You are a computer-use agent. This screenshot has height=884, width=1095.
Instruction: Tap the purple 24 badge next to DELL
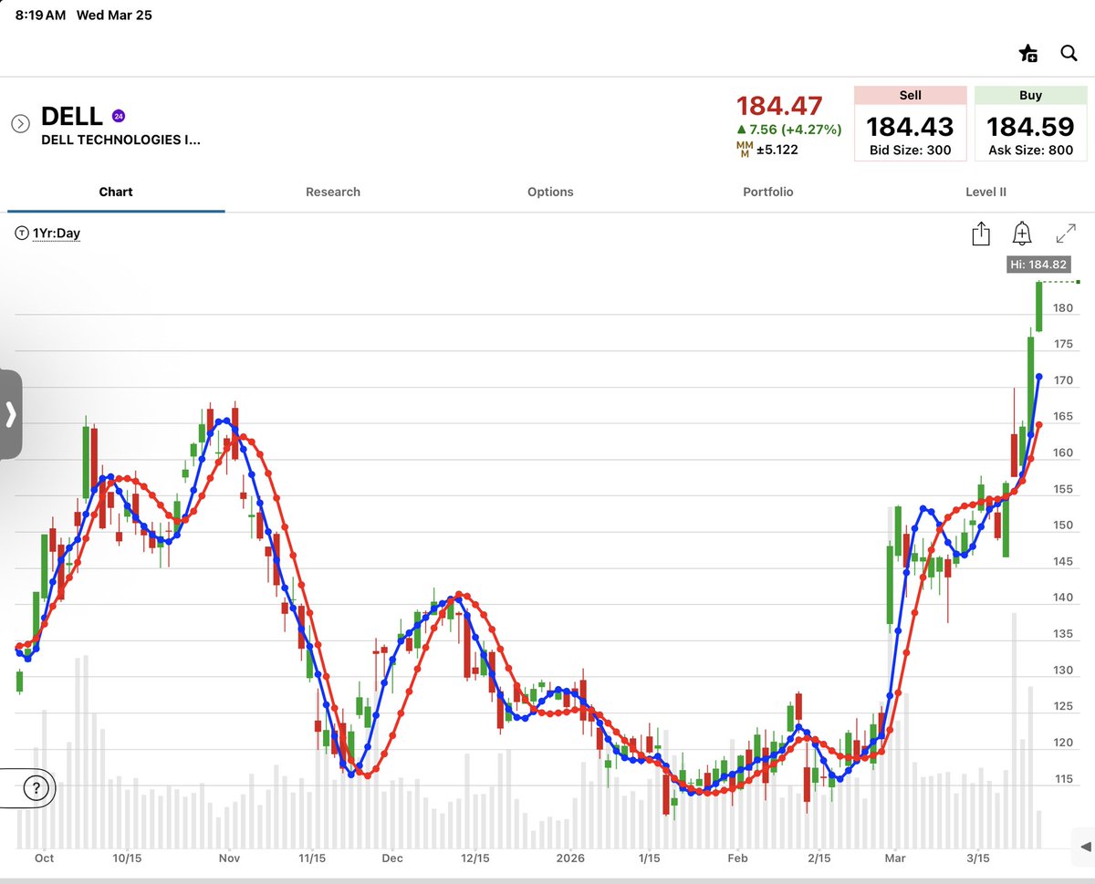pos(119,116)
